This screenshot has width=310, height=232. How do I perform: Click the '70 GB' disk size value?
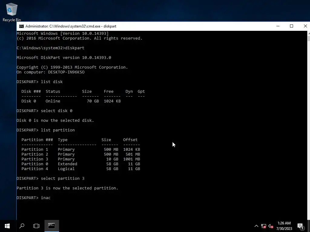point(93,101)
